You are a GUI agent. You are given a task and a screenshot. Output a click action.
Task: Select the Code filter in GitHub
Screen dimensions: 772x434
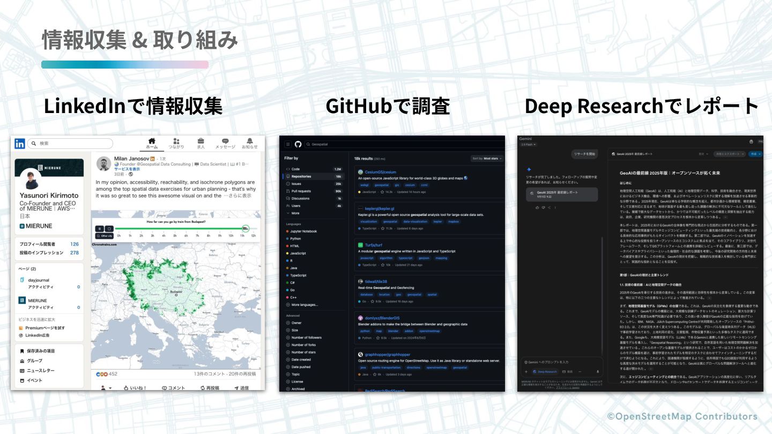314,169
